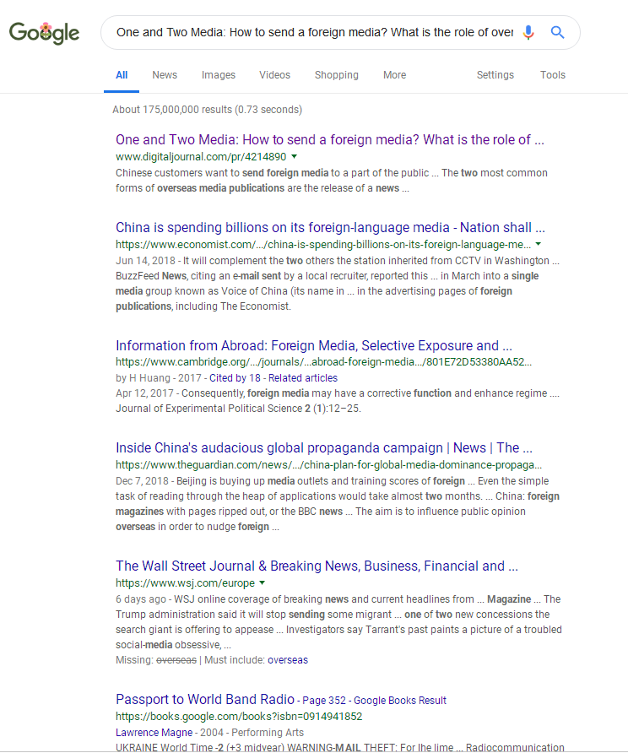The height and width of the screenshot is (753, 628).
Task: Expand dropdown arrow next to wsj.com/europe URL
Action: (263, 582)
